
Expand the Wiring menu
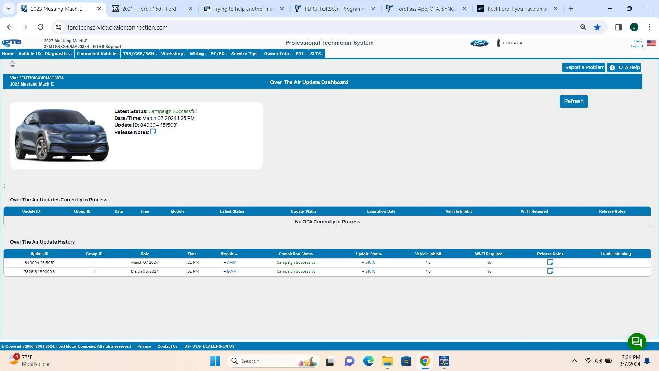click(x=198, y=54)
